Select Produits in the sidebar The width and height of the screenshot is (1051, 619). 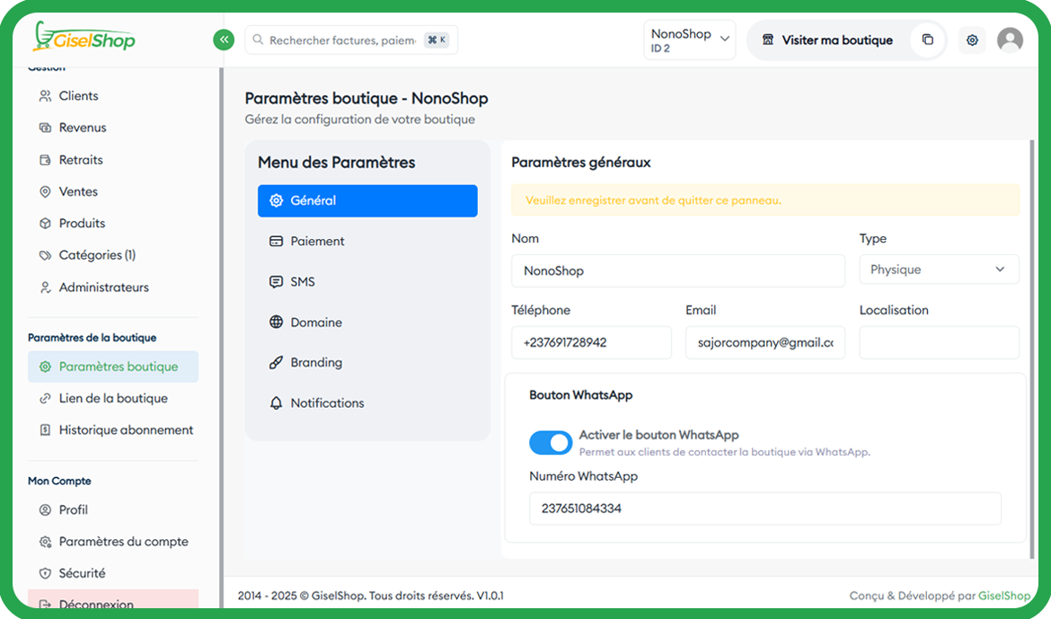pyautogui.click(x=82, y=223)
